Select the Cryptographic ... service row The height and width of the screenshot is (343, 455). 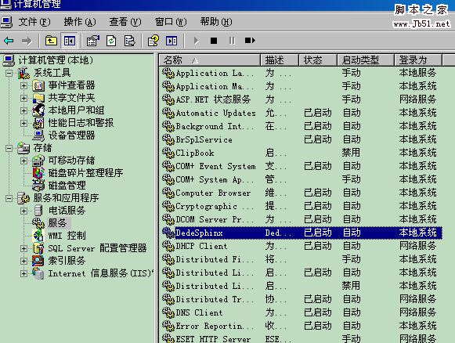pyautogui.click(x=302, y=206)
